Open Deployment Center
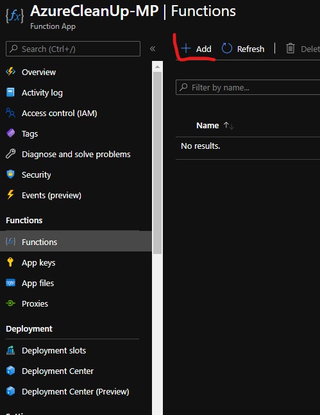Image resolution: width=320 pixels, height=415 pixels. pyautogui.click(x=58, y=371)
